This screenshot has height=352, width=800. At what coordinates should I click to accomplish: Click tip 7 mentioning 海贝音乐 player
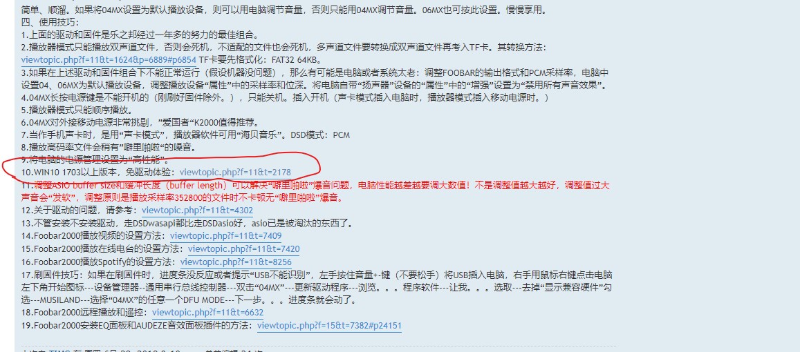click(x=186, y=135)
